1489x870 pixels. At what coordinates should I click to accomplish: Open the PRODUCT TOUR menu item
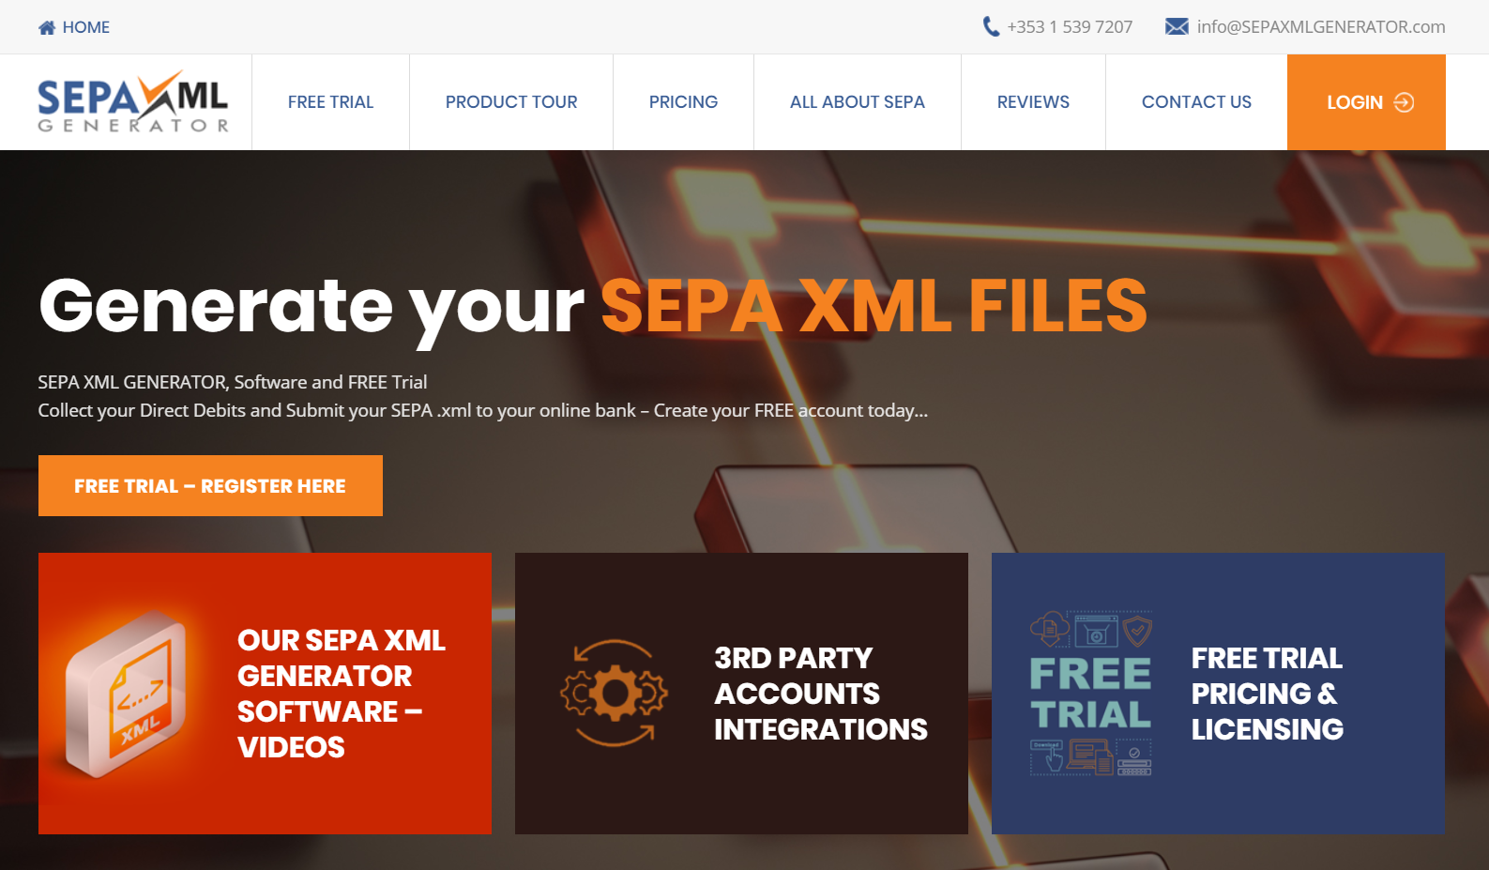(x=511, y=102)
